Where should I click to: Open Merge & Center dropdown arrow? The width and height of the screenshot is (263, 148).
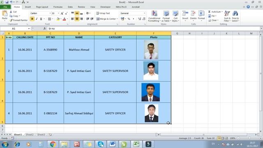(x=117, y=19)
